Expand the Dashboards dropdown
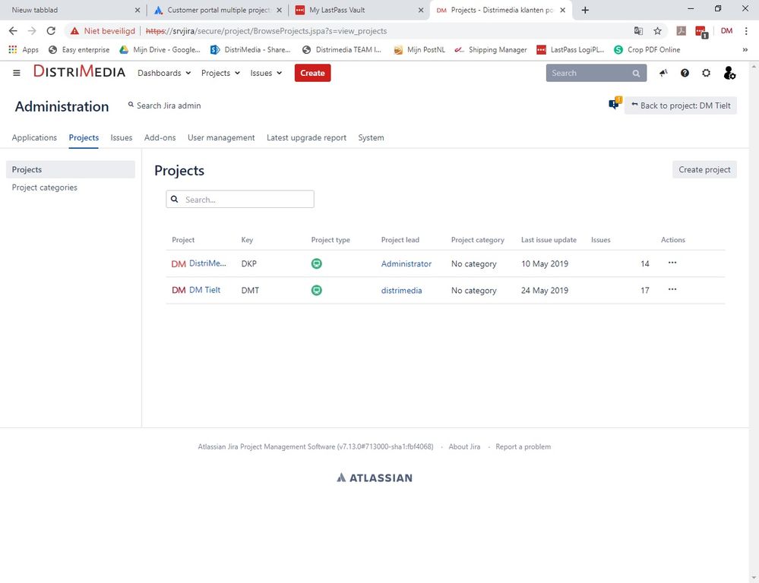Screen dimensions: 759x583 tap(164, 73)
